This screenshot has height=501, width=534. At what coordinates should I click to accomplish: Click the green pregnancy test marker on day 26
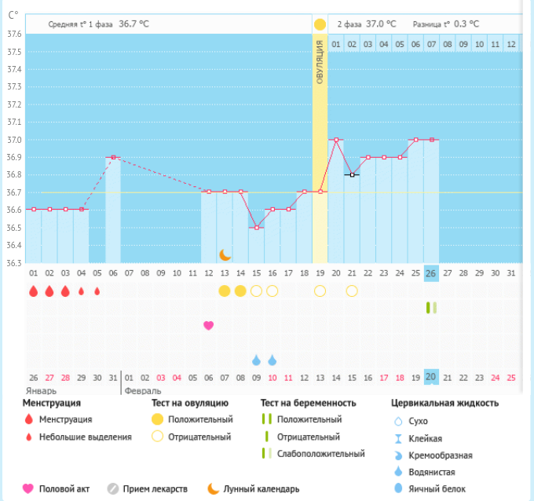431,308
